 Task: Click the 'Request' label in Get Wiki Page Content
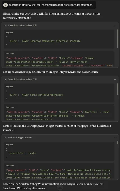[x=9, y=145]
